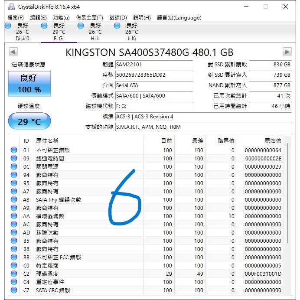The height and width of the screenshot is (300, 300).
Task: Click status orb for attribute BB
Action: click(14, 257)
